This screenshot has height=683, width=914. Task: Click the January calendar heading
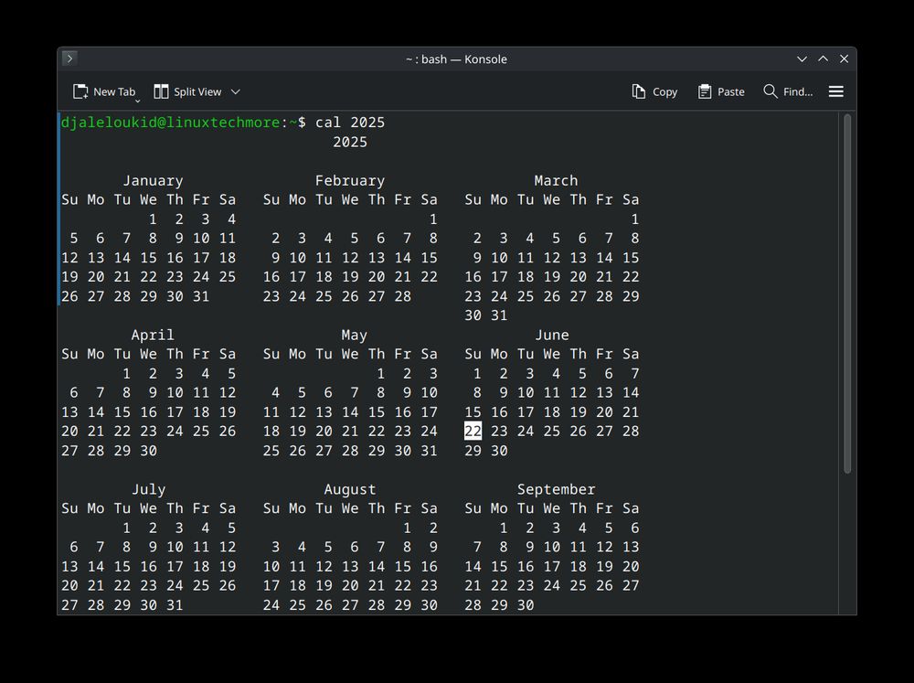(x=152, y=180)
